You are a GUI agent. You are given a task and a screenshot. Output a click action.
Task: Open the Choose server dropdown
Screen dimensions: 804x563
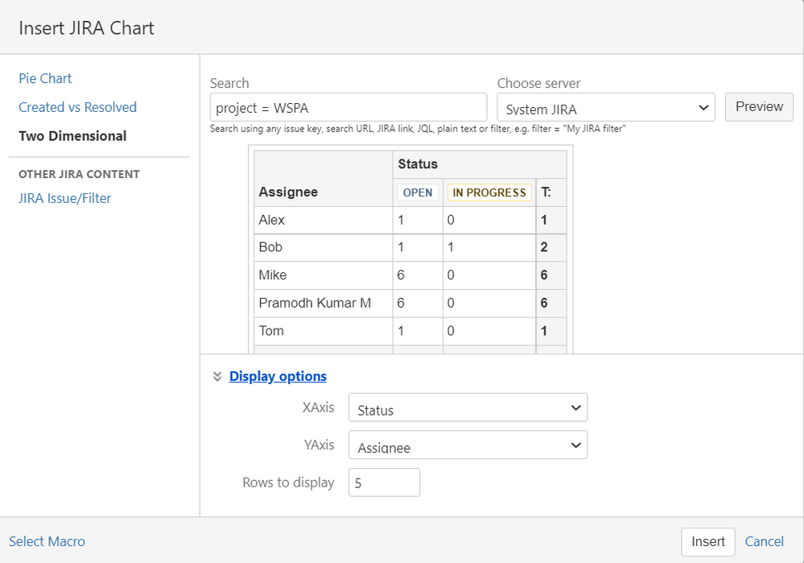pyautogui.click(x=605, y=106)
